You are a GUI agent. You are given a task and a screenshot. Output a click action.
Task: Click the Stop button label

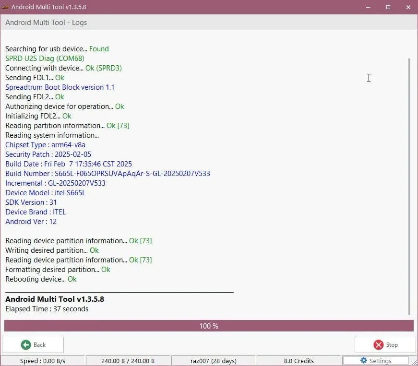coord(392,345)
